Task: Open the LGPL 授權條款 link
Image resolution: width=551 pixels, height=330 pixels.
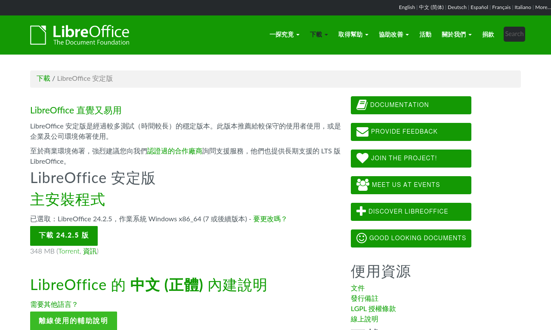Action: click(x=373, y=309)
